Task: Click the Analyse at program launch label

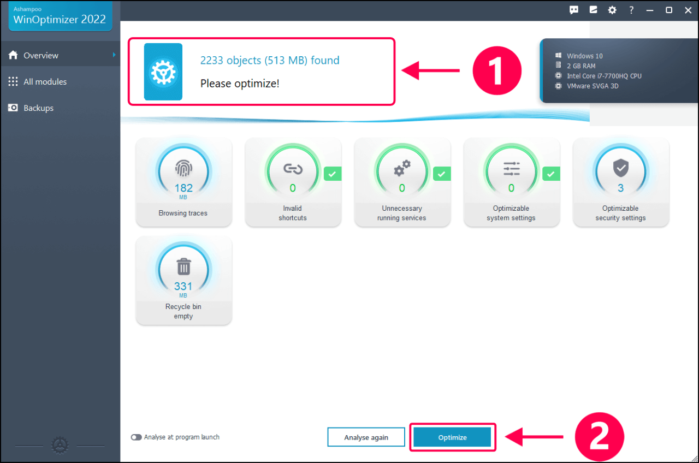Action: tap(182, 437)
